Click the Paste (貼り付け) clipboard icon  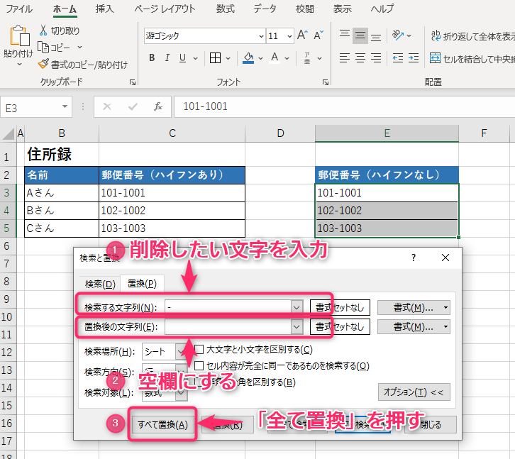click(18, 37)
